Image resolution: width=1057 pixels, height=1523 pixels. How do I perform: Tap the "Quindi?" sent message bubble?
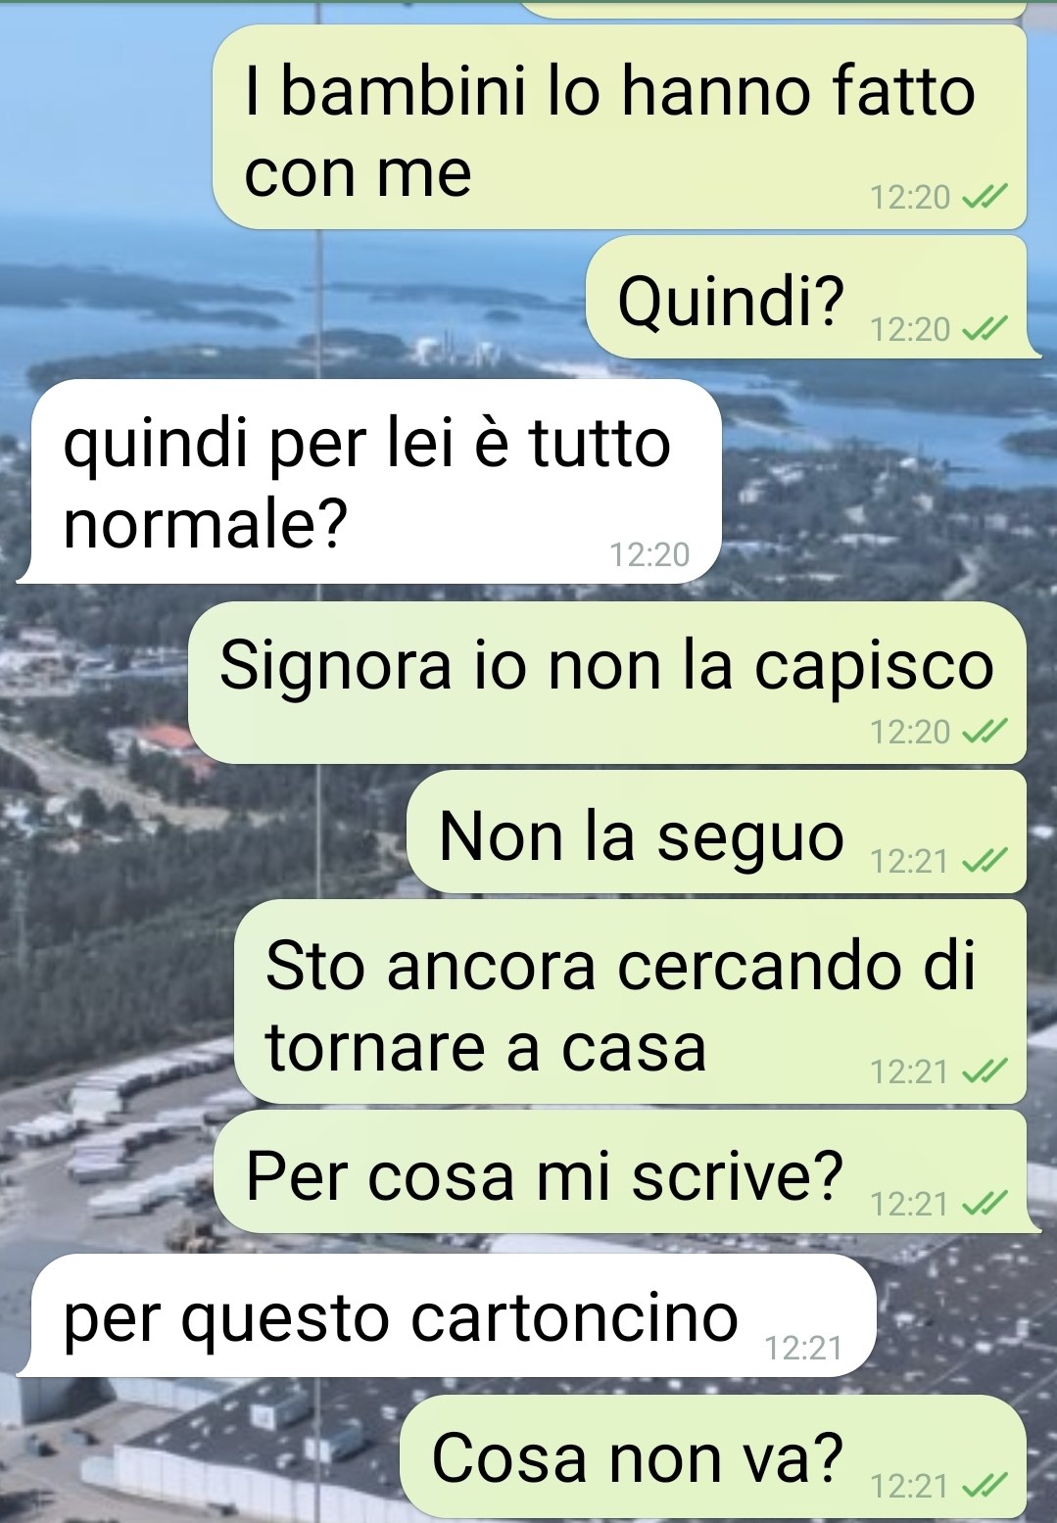pyautogui.click(x=811, y=298)
